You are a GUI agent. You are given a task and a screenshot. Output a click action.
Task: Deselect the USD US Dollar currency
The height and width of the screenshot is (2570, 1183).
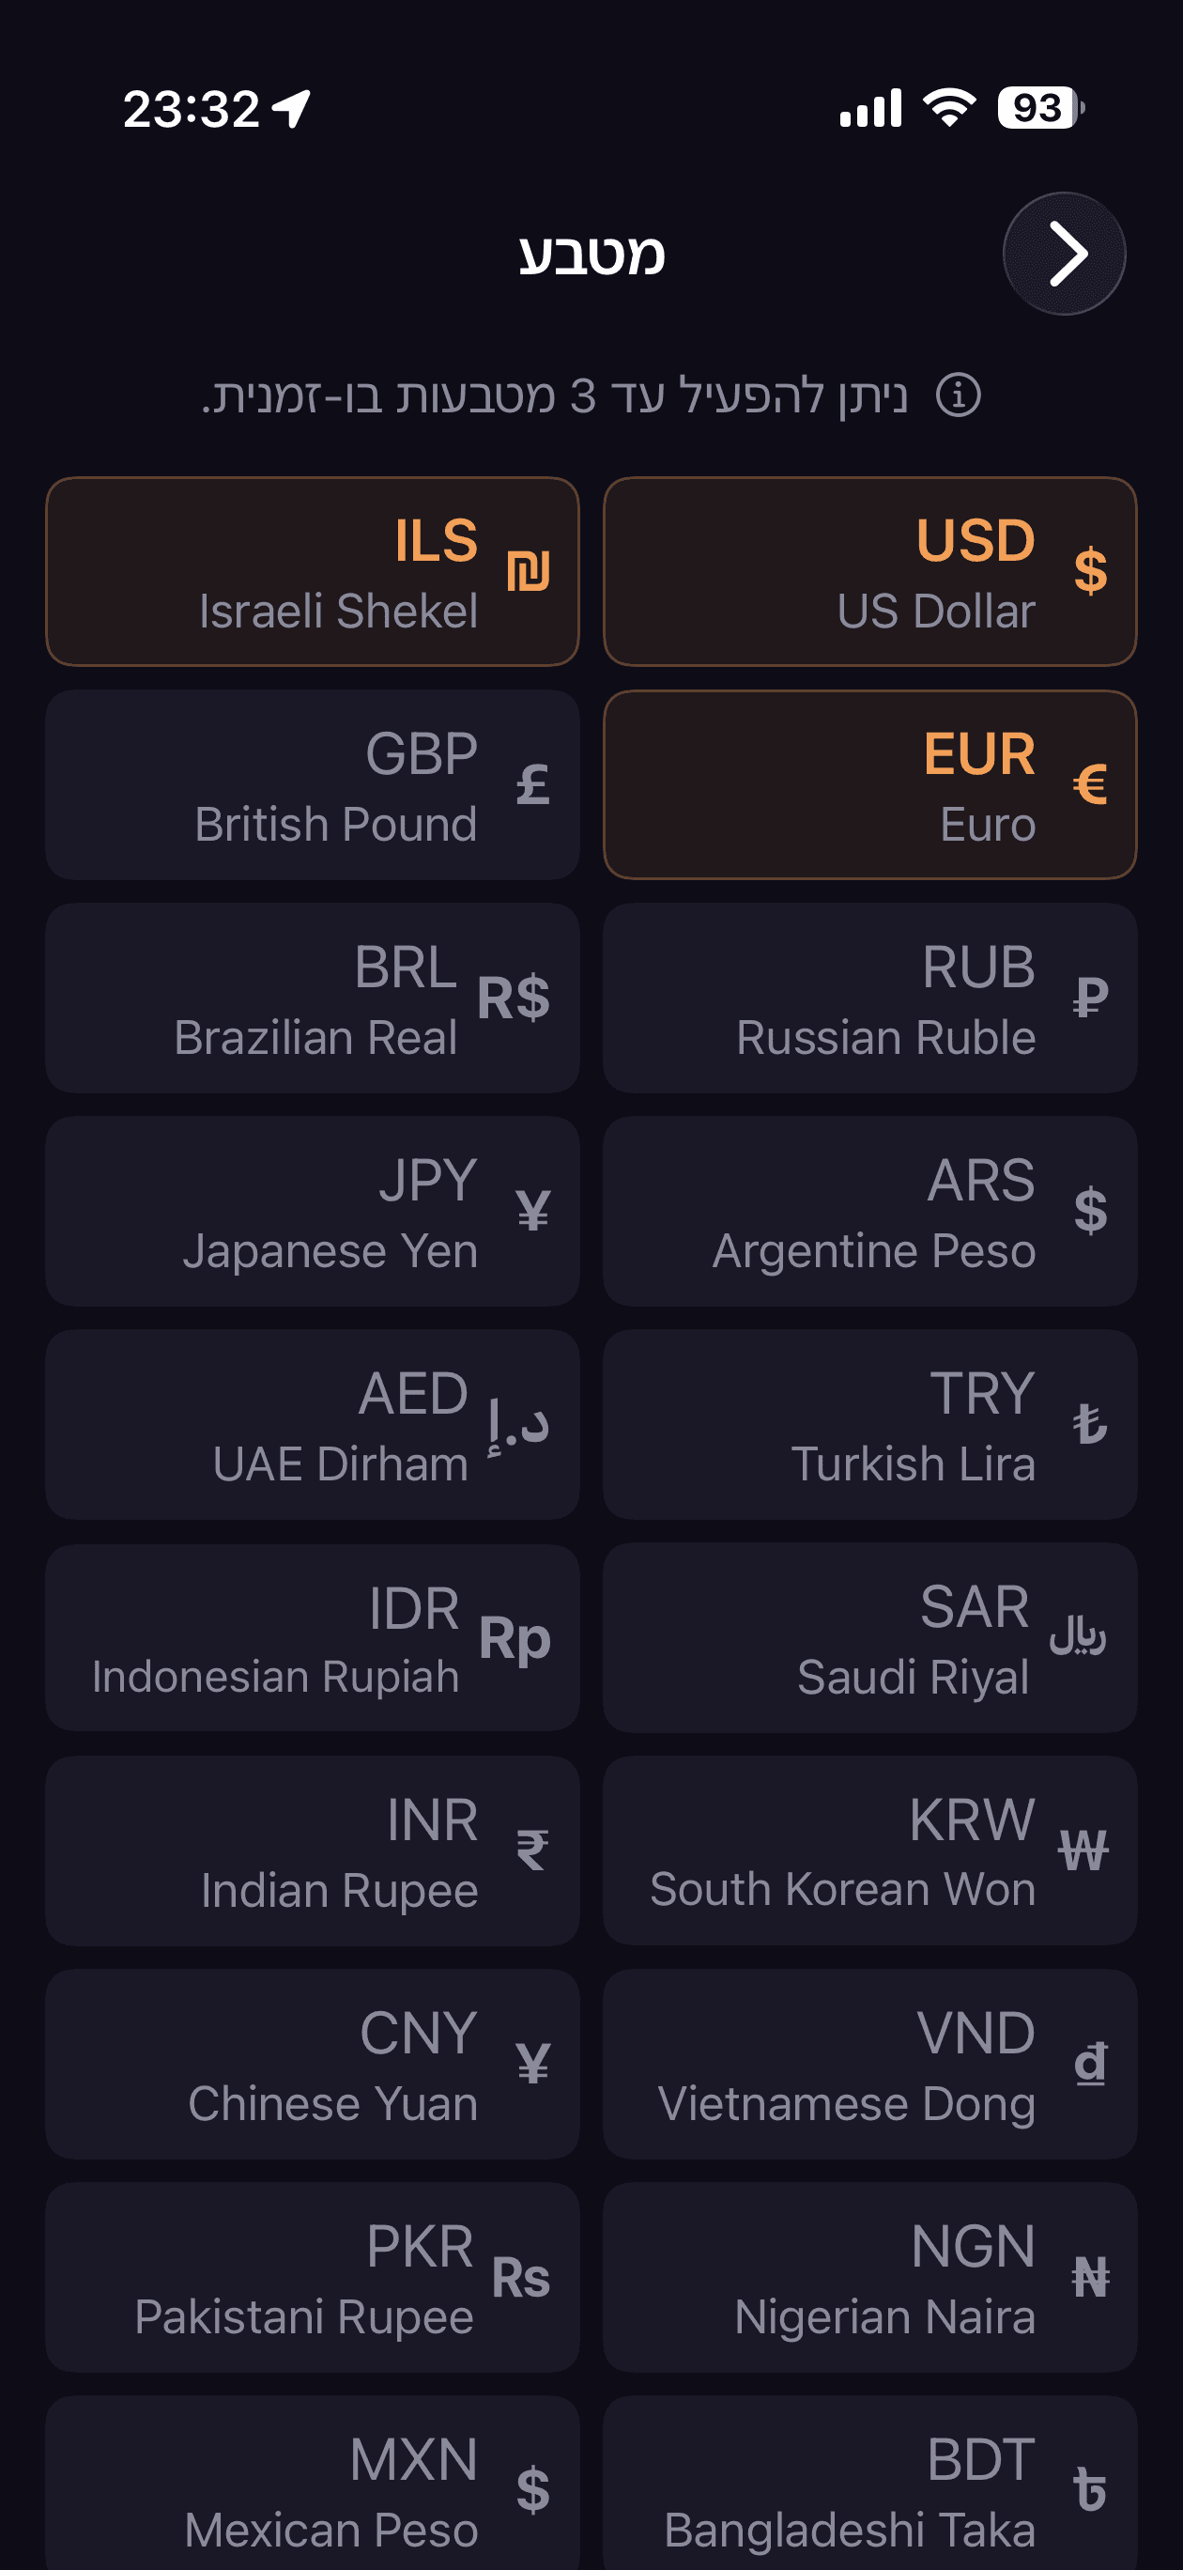869,572
